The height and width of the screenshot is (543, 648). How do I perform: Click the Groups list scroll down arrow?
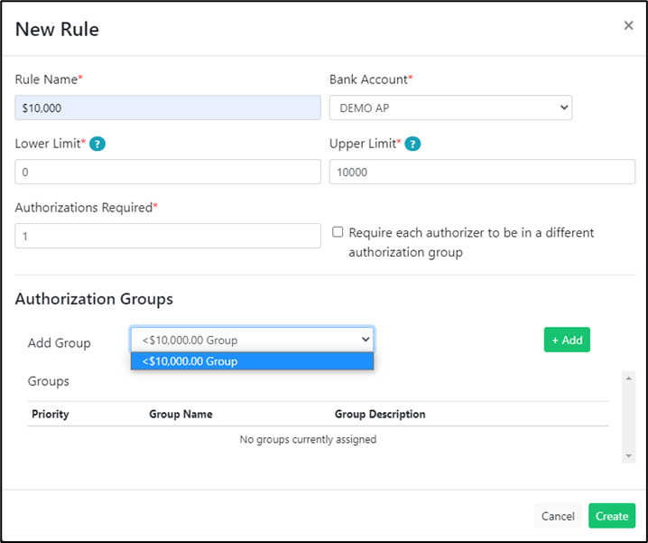pos(629,456)
